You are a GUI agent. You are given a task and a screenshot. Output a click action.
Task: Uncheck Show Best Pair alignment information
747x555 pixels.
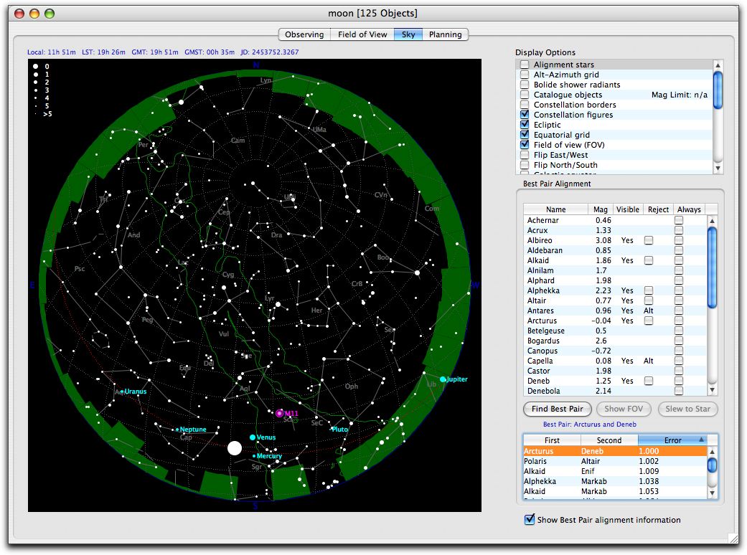[530, 520]
